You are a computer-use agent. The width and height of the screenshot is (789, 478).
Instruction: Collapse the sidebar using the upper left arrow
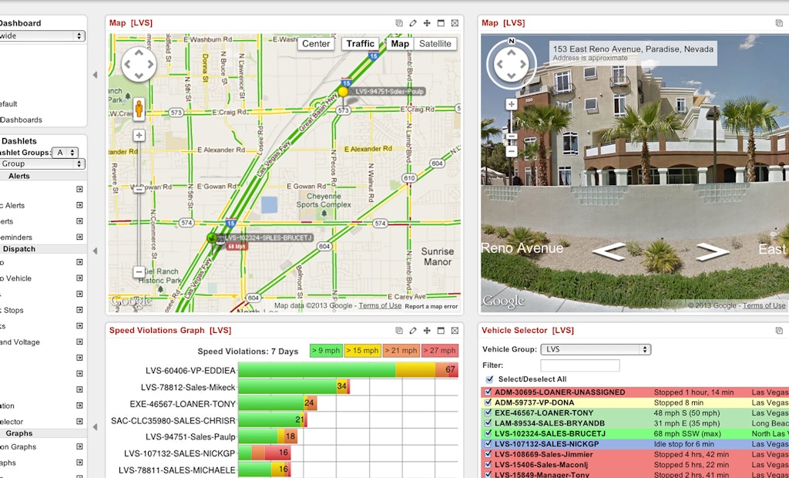tap(95, 75)
